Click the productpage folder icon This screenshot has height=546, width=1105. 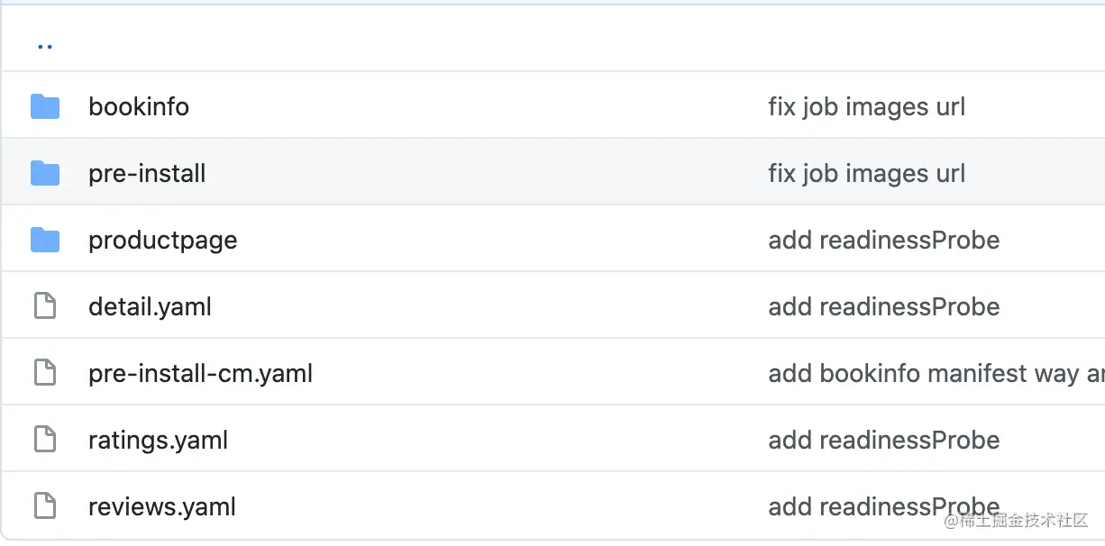pos(45,240)
